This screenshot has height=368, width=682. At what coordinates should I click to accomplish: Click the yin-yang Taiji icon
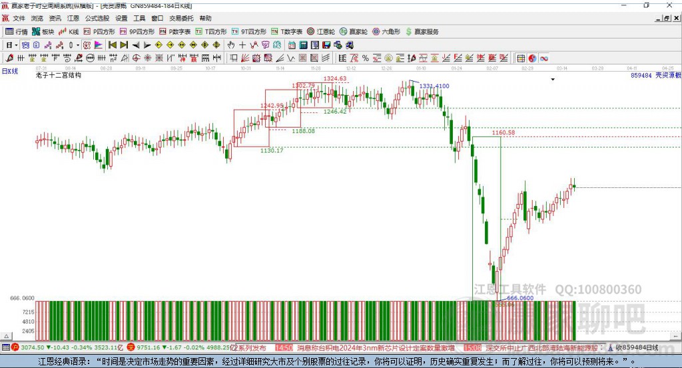(x=532, y=58)
